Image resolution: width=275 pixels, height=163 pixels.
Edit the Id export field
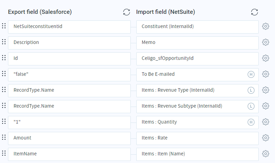[69, 59]
